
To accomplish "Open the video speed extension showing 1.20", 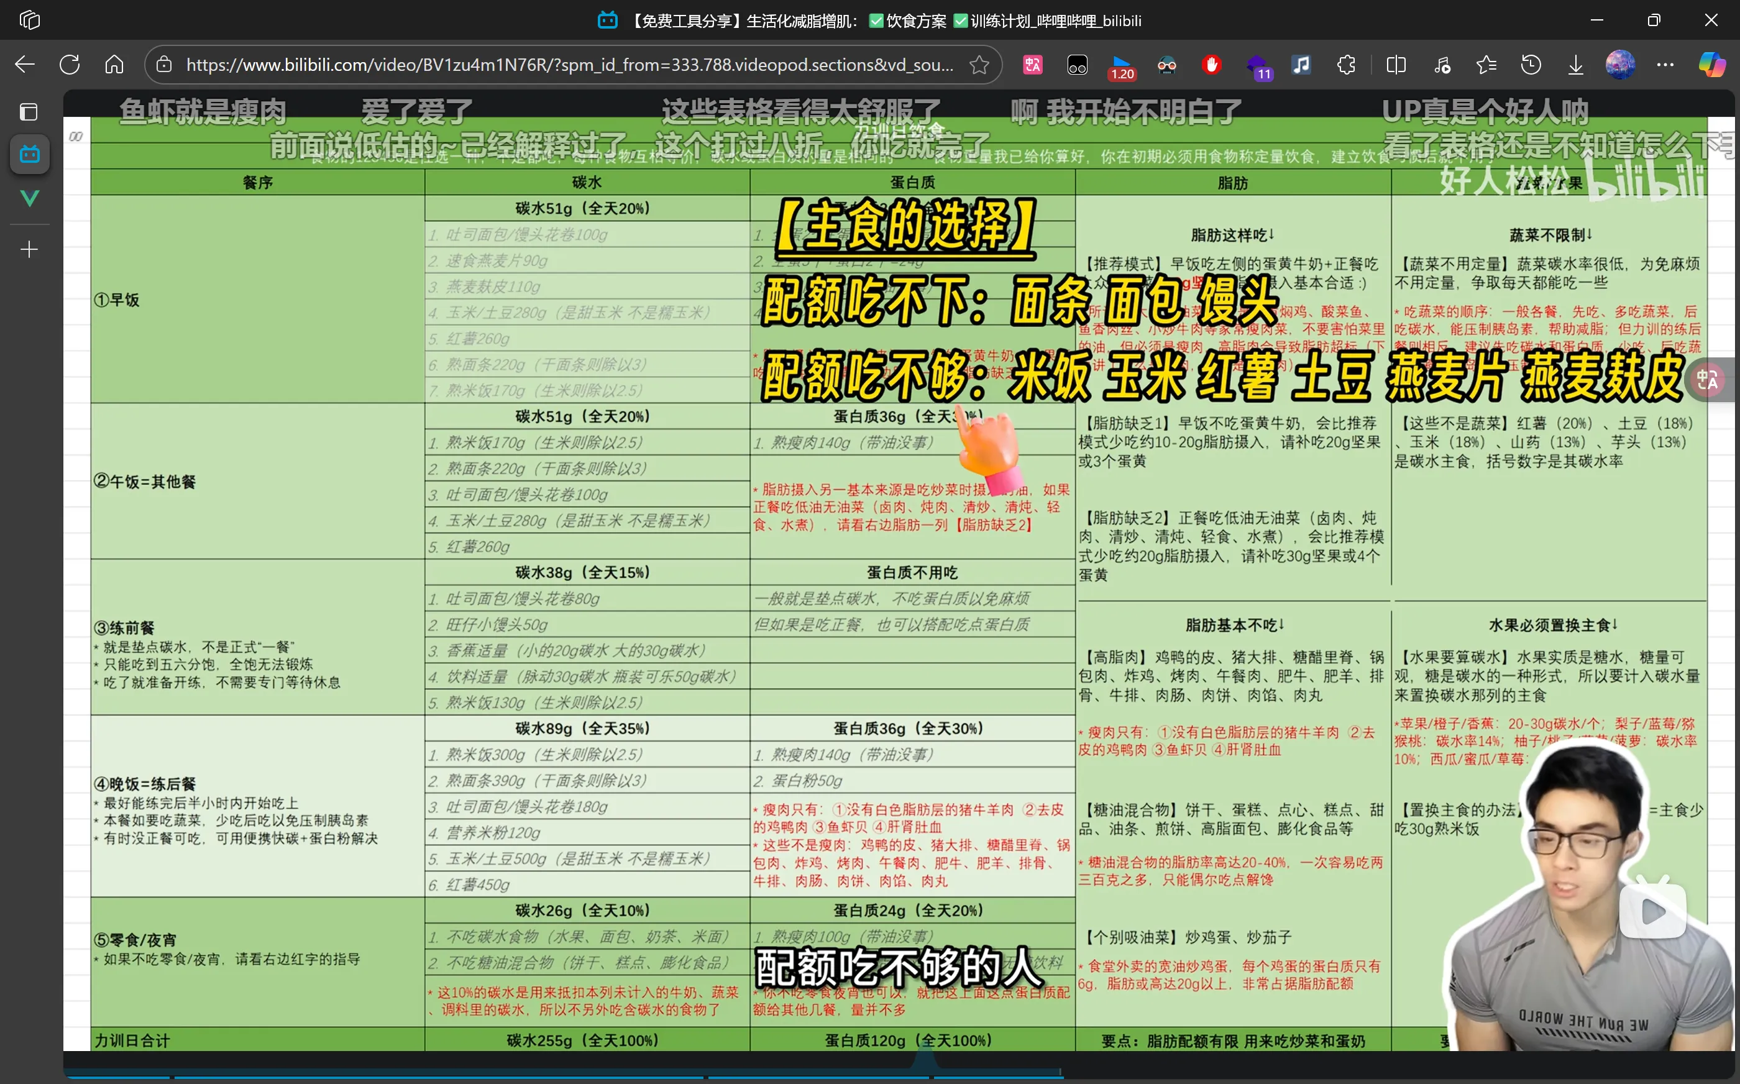I will click(1122, 67).
